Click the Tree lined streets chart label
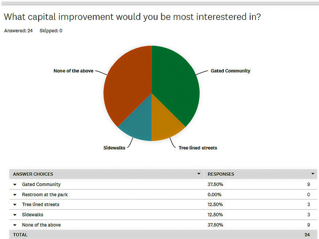This screenshot has width=319, height=239. (198, 148)
